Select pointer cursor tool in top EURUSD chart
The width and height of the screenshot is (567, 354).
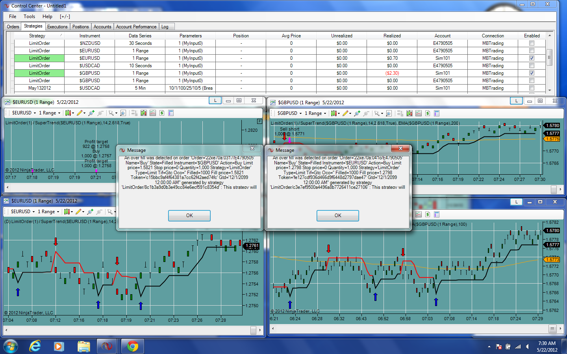[111, 113]
